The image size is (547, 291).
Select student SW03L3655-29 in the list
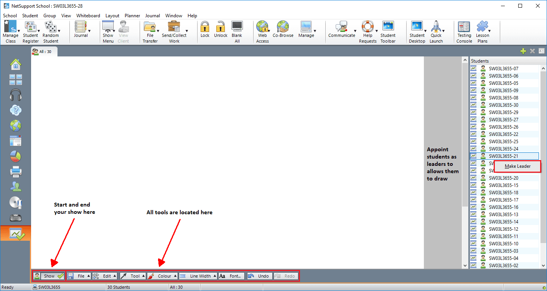pos(503,112)
